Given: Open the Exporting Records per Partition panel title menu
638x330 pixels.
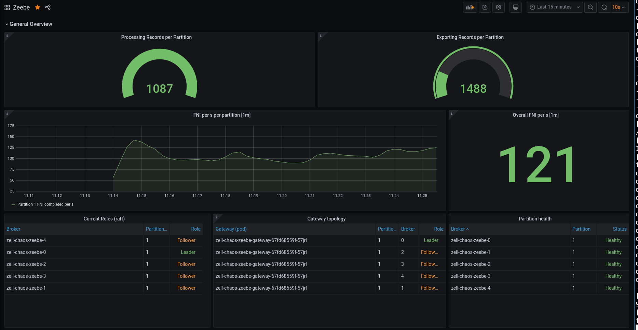Looking at the screenshot, I should pos(470,37).
